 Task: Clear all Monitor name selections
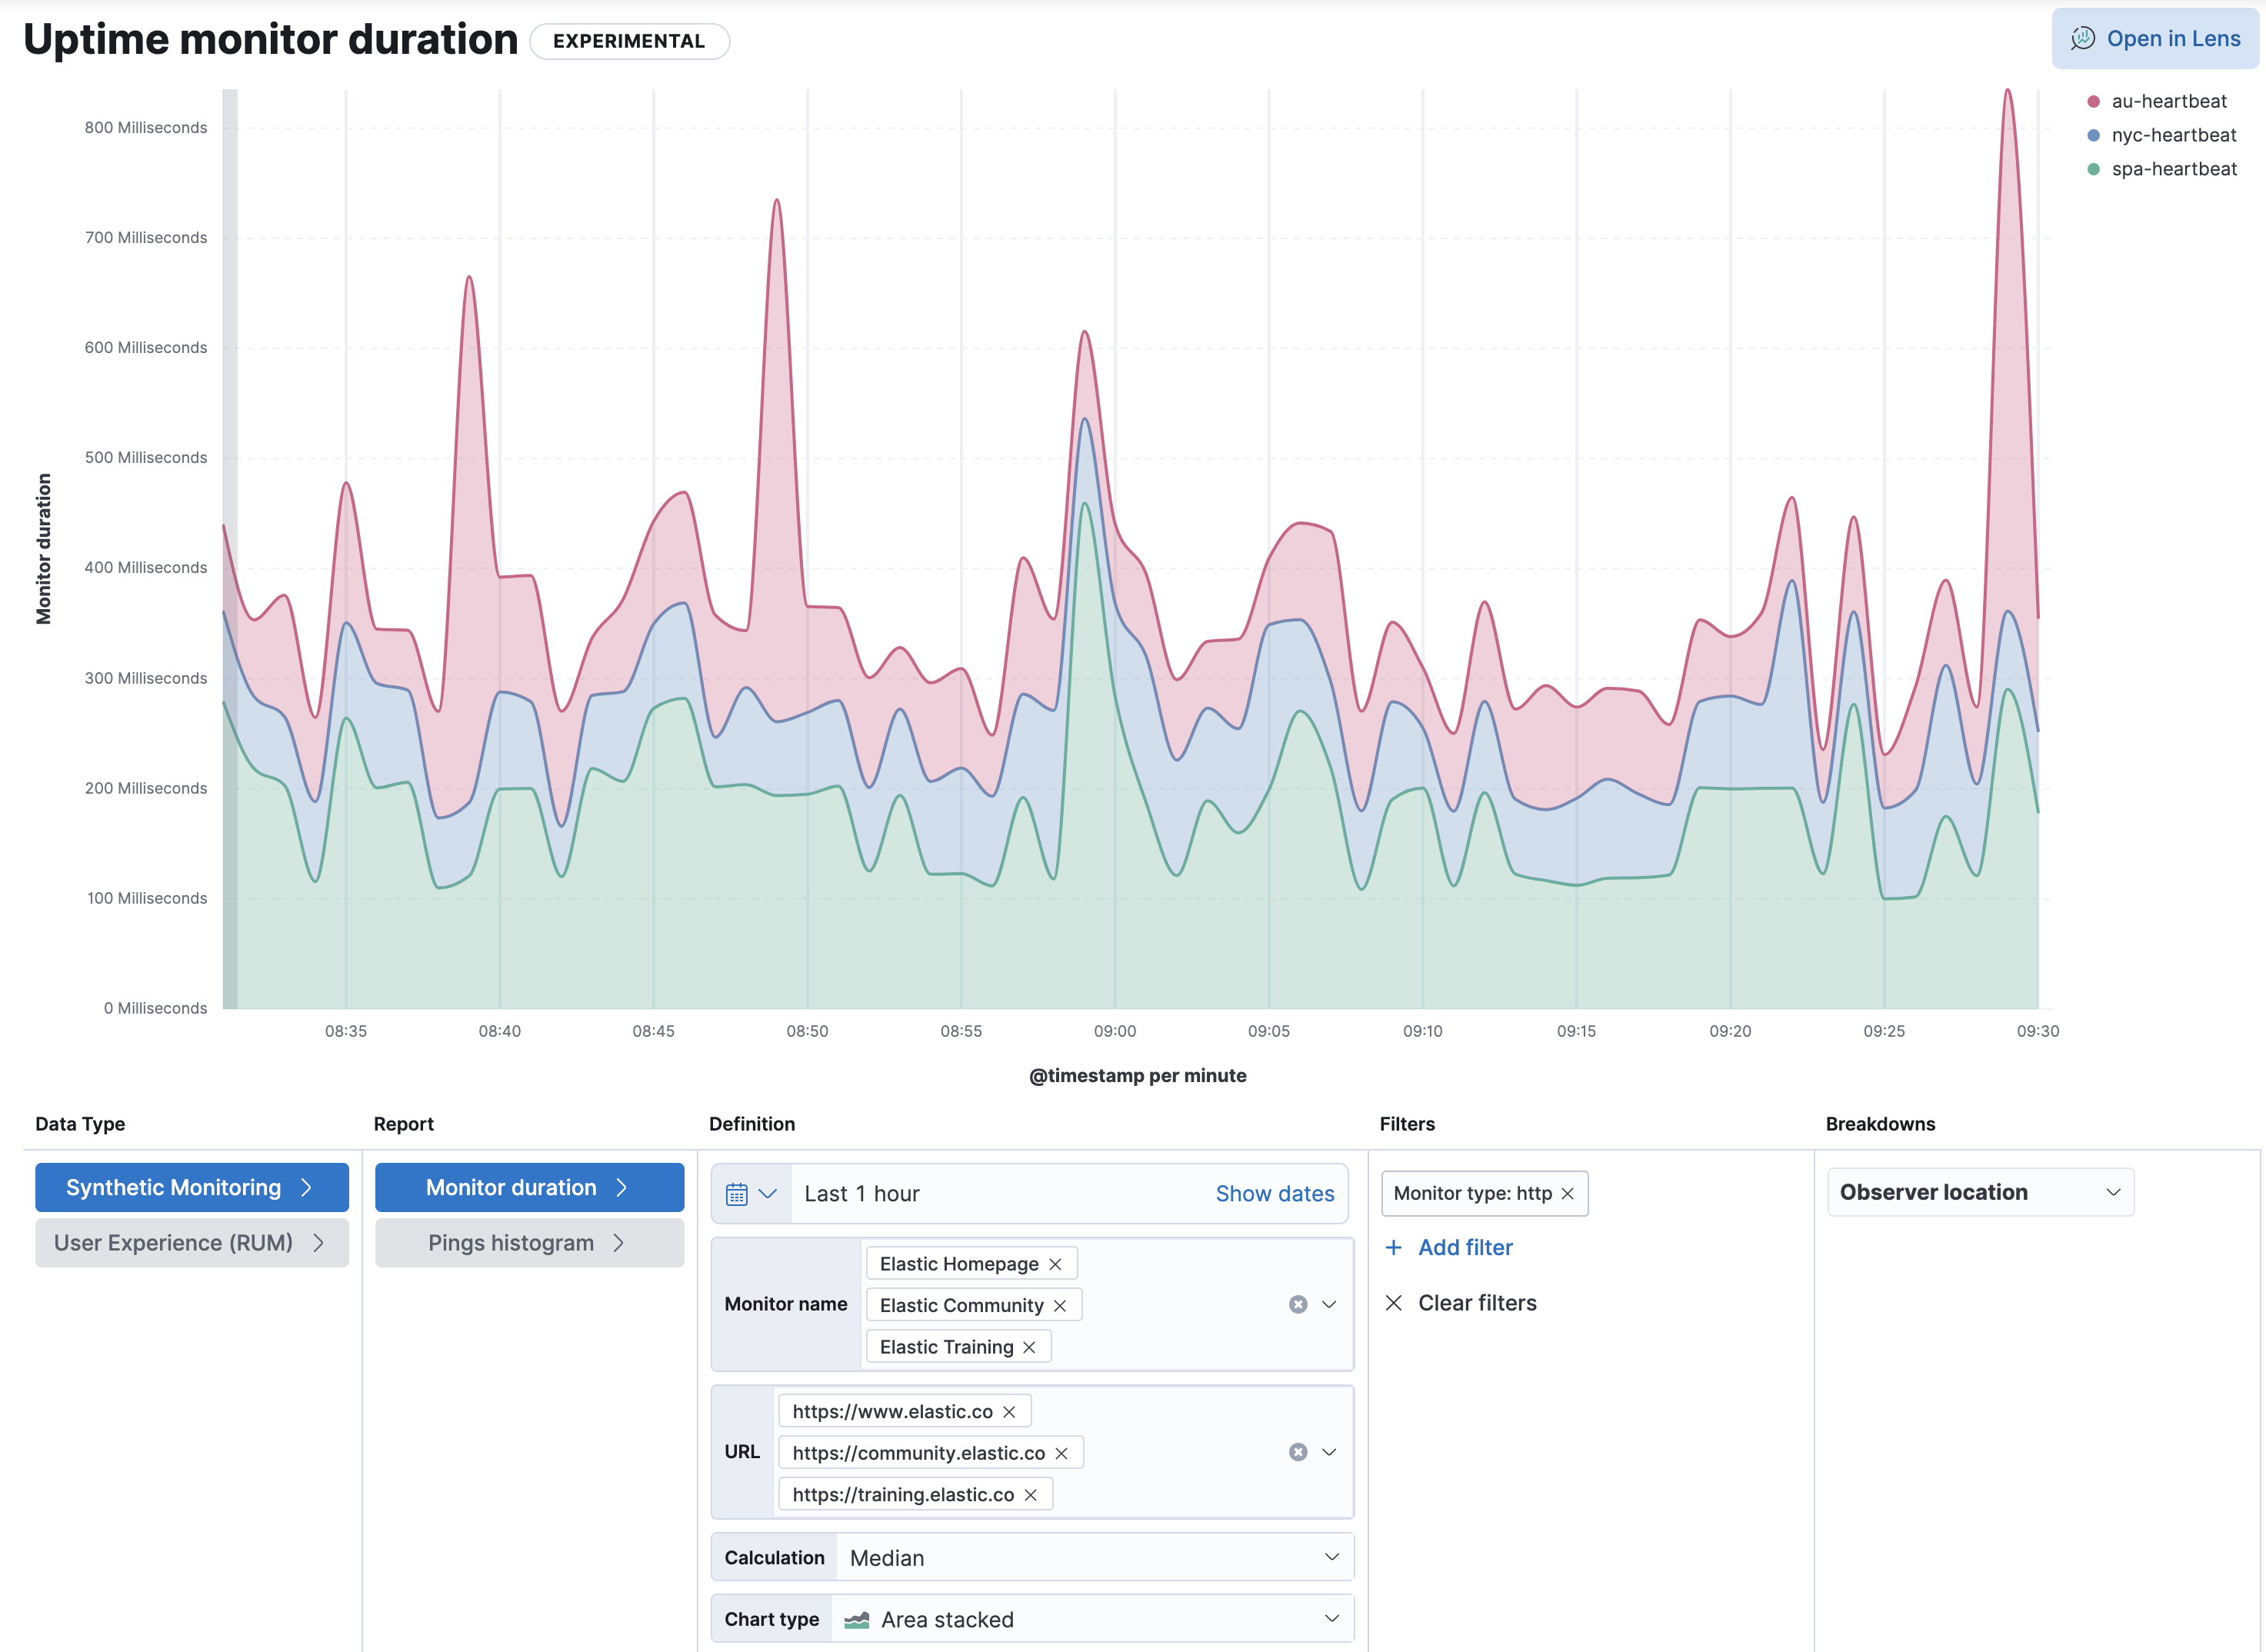(1298, 1304)
